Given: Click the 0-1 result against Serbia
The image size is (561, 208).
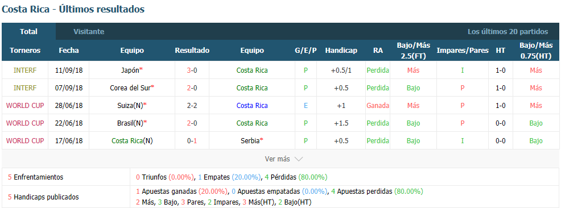Looking at the screenshot, I should coord(192,140).
